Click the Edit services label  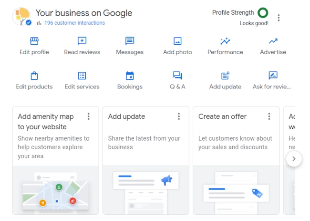(x=82, y=86)
